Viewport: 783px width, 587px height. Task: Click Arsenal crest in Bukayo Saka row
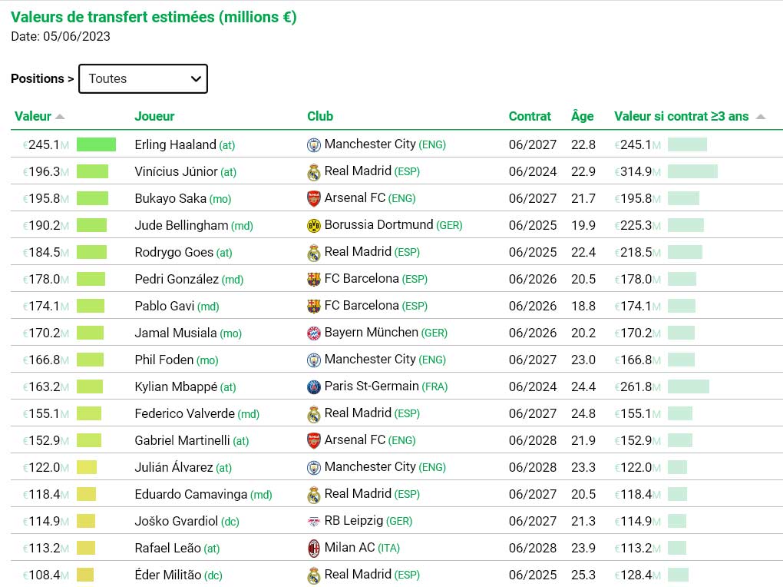coord(314,199)
